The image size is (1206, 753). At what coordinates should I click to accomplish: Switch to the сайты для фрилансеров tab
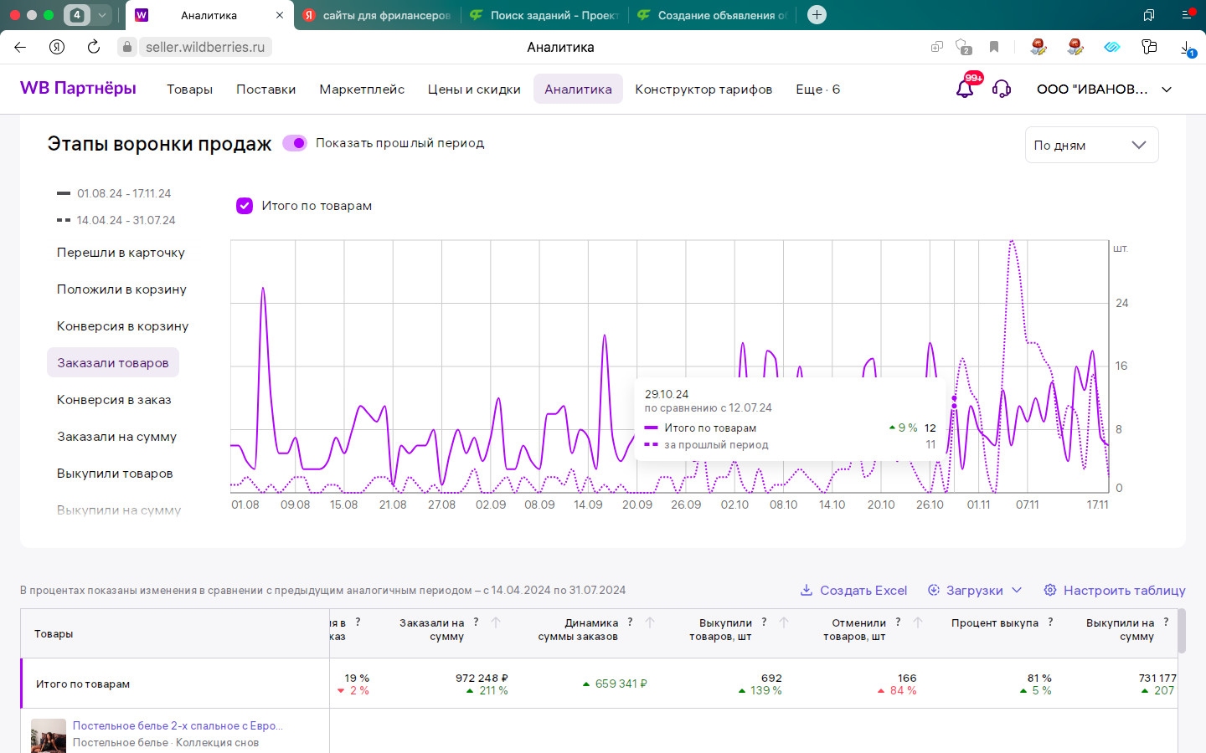(377, 15)
